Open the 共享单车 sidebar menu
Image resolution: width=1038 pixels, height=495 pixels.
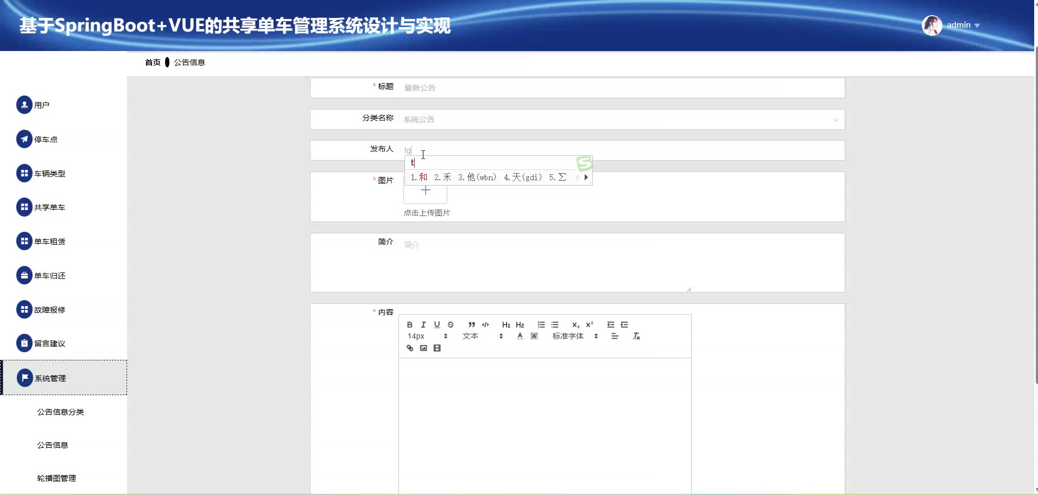[41, 207]
